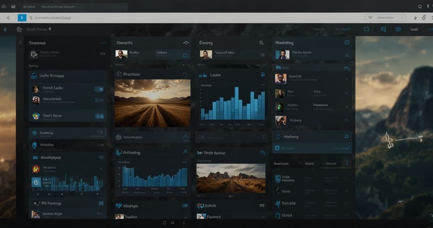This screenshot has height=228, width=433.
Task: Click the magnifier above the desert road image
Action: pos(262,153)
